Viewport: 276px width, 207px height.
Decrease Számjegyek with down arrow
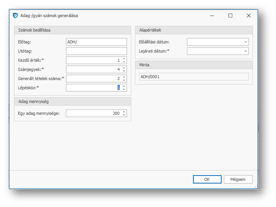click(x=124, y=71)
